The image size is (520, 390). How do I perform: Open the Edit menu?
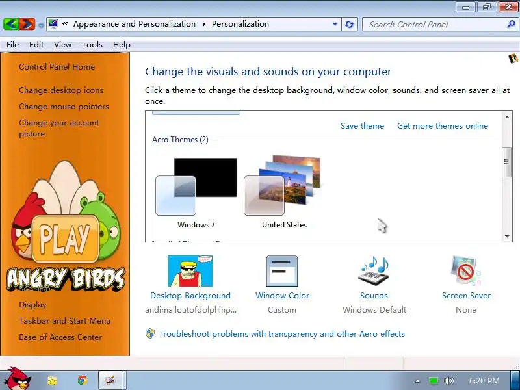click(36, 44)
